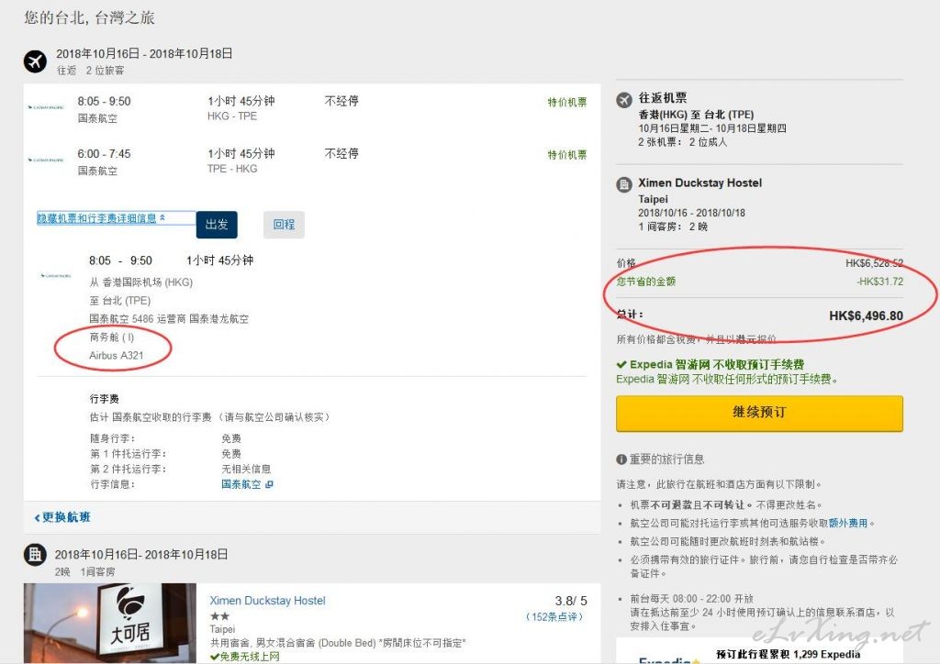
Task: Open the Ximen Duckstay Hostel link
Action: coord(267,601)
